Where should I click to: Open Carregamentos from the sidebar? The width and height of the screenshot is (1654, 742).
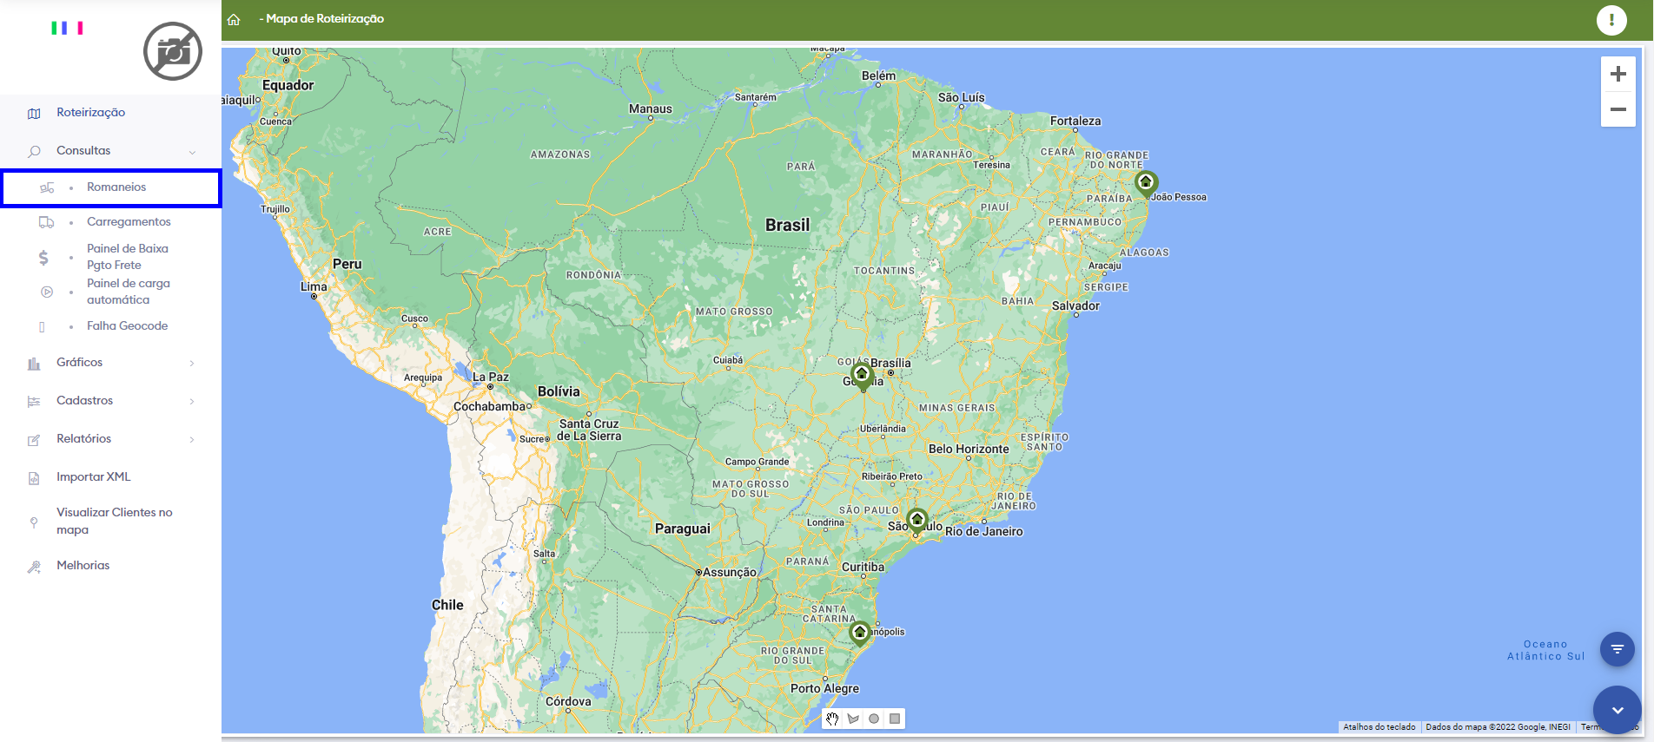coord(129,222)
